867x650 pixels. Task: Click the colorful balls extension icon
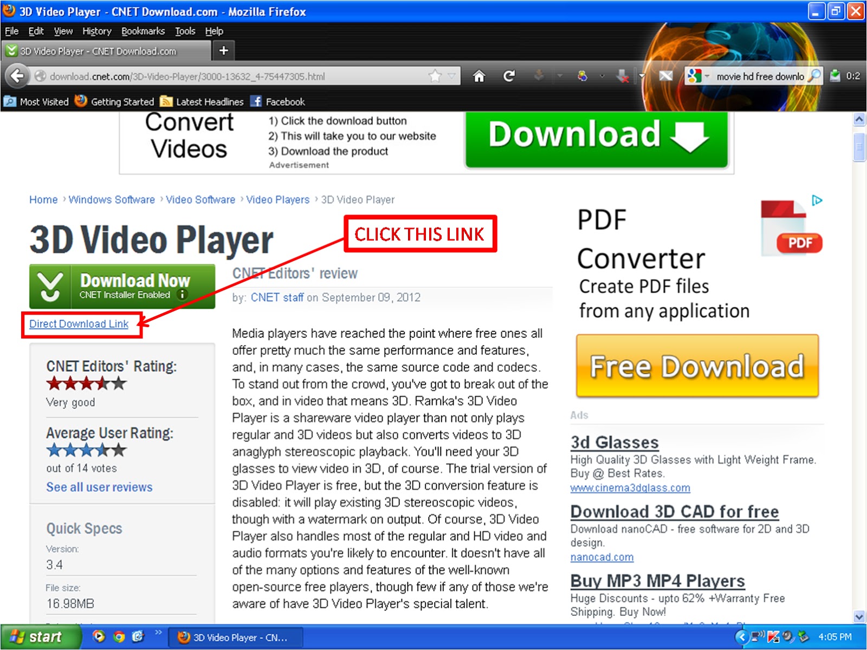583,76
